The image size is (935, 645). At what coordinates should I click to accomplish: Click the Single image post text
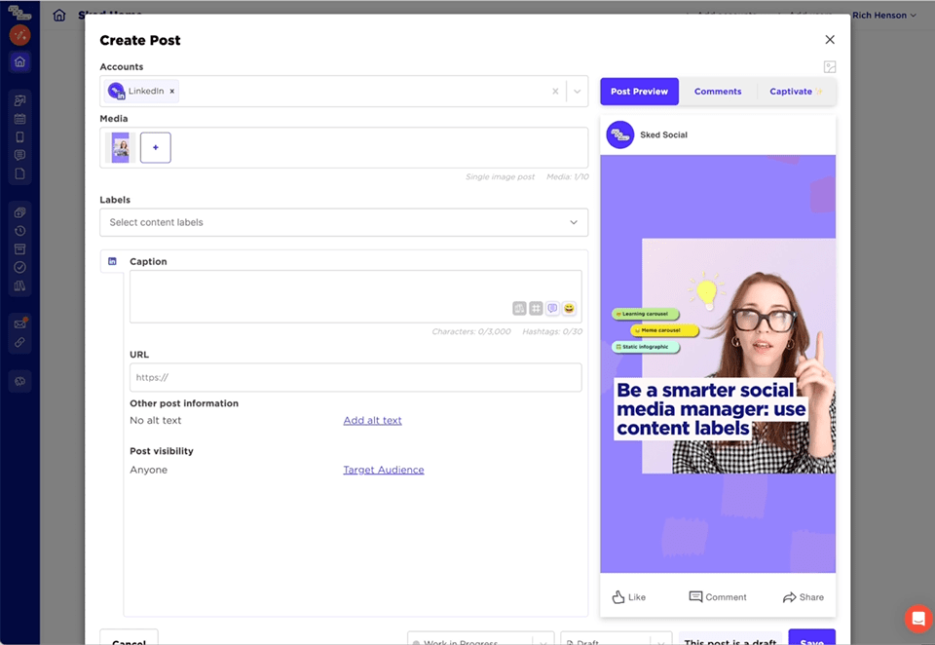tap(500, 177)
